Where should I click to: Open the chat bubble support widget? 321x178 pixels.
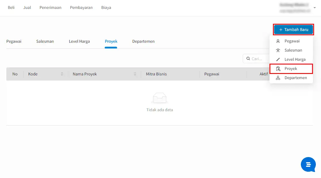point(308,164)
